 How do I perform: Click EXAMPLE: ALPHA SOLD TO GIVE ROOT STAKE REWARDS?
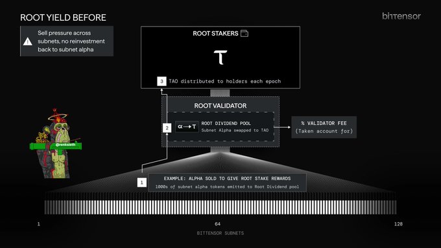point(227,178)
